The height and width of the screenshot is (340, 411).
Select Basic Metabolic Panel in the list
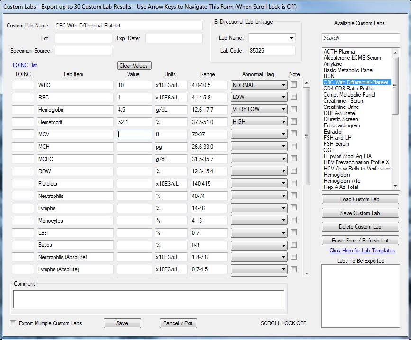348,70
